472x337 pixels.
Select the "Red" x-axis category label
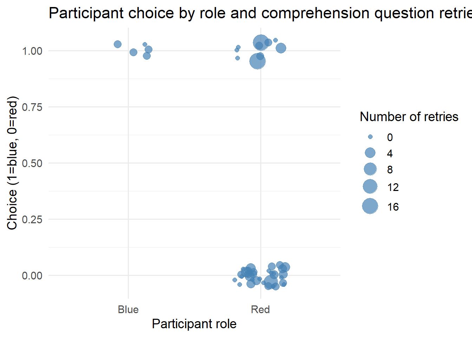tap(260, 310)
